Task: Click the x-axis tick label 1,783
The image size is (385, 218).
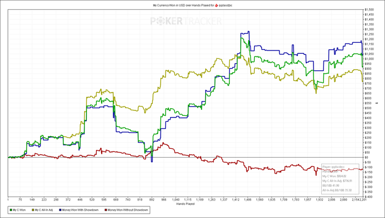Action: 295,200
